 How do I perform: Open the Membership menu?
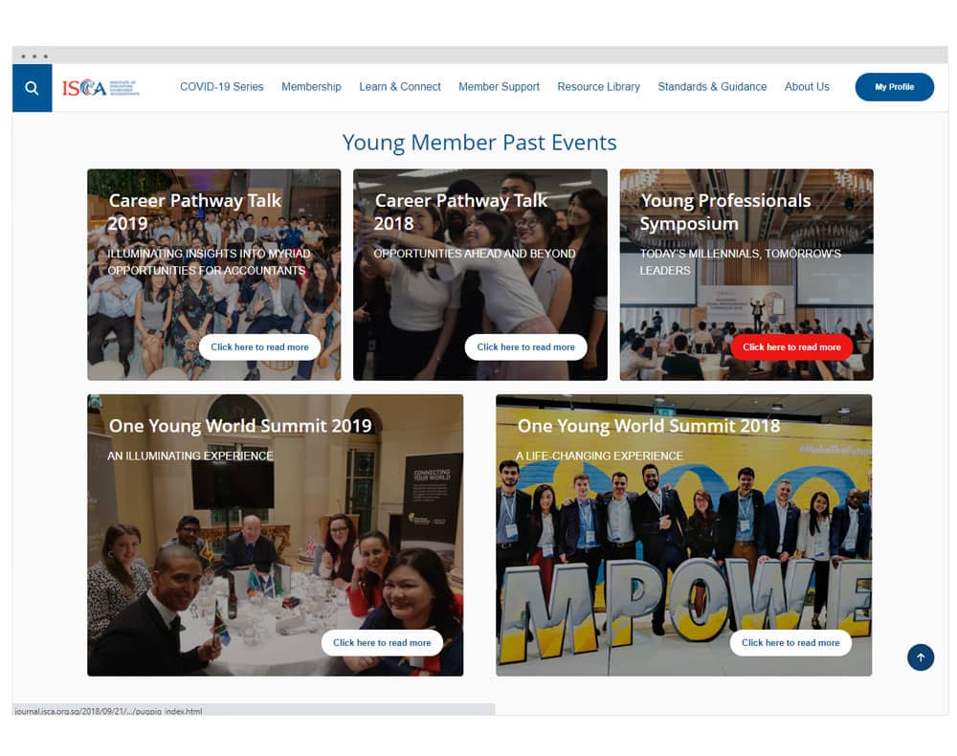tap(311, 87)
